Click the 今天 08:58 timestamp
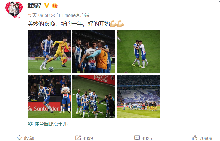This screenshot has width=220, height=141. point(38,15)
